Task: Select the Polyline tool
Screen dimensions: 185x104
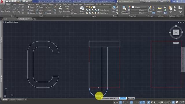Action: [8, 9]
